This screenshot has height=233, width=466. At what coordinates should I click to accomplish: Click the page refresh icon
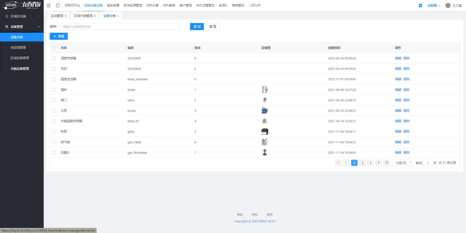pyautogui.click(x=58, y=5)
